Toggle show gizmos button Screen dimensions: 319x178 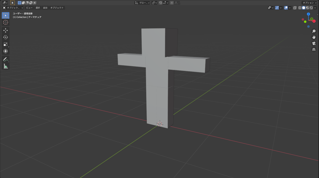point(277,8)
